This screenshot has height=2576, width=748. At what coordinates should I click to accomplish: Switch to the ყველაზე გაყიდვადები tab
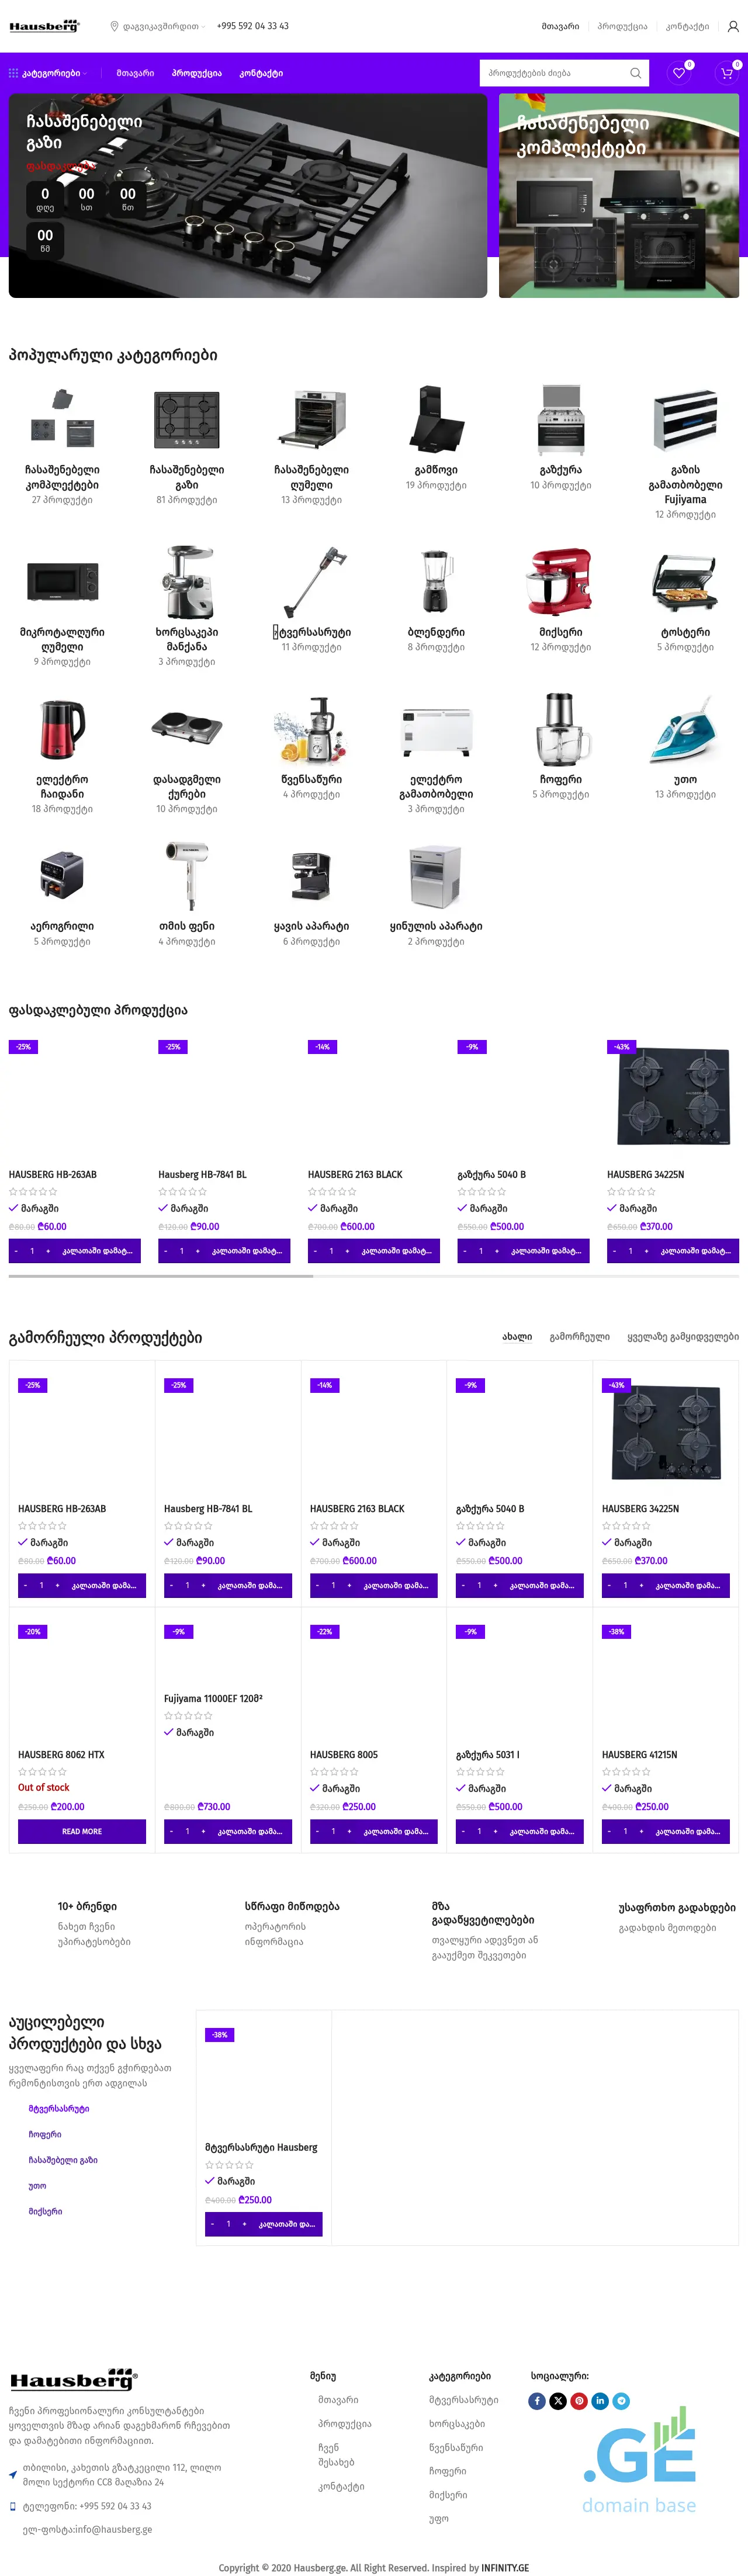click(x=683, y=1336)
